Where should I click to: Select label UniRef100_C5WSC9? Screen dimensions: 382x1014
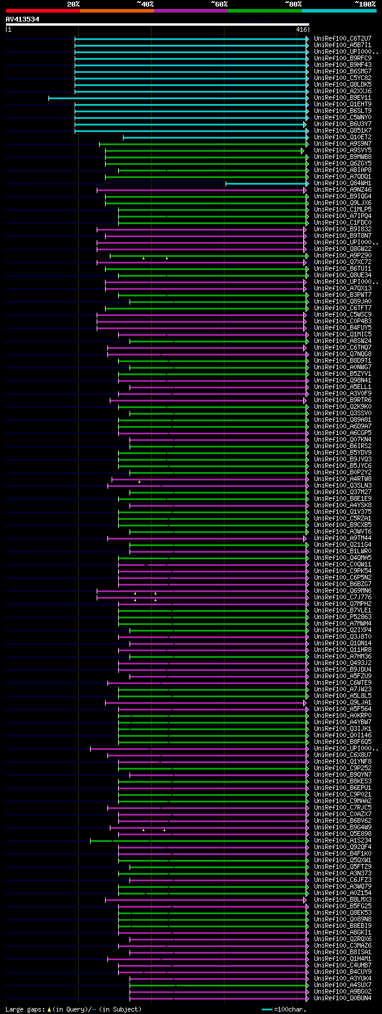point(343,314)
